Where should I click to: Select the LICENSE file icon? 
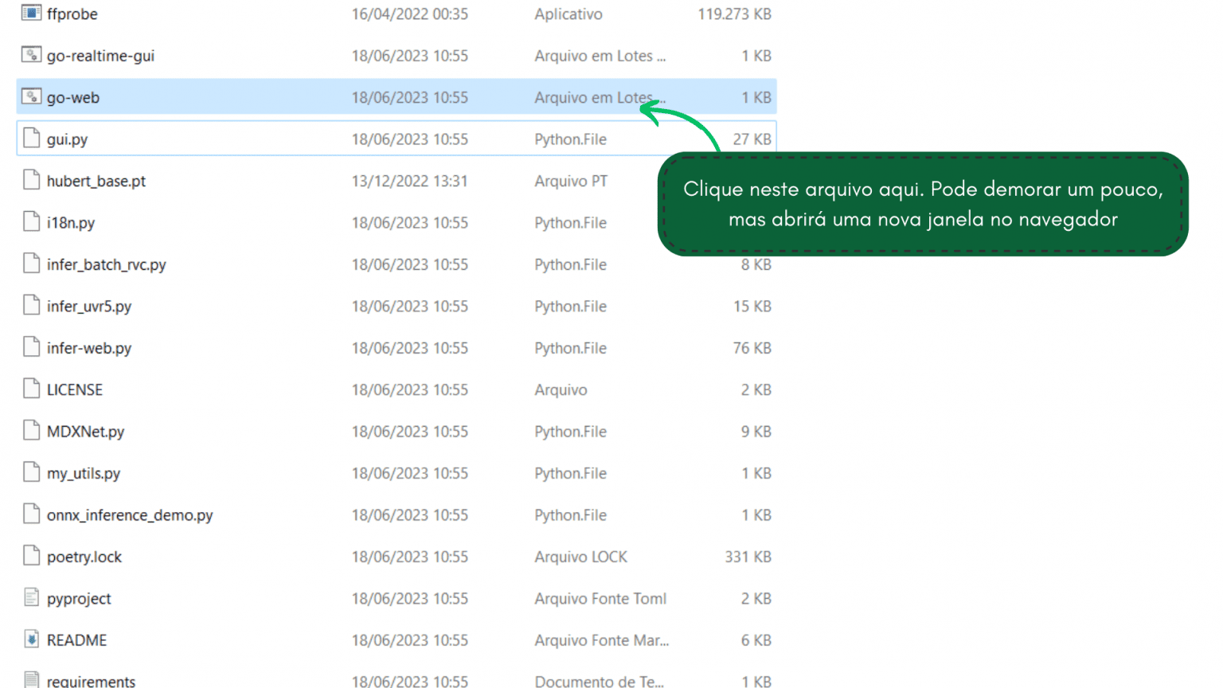(31, 389)
